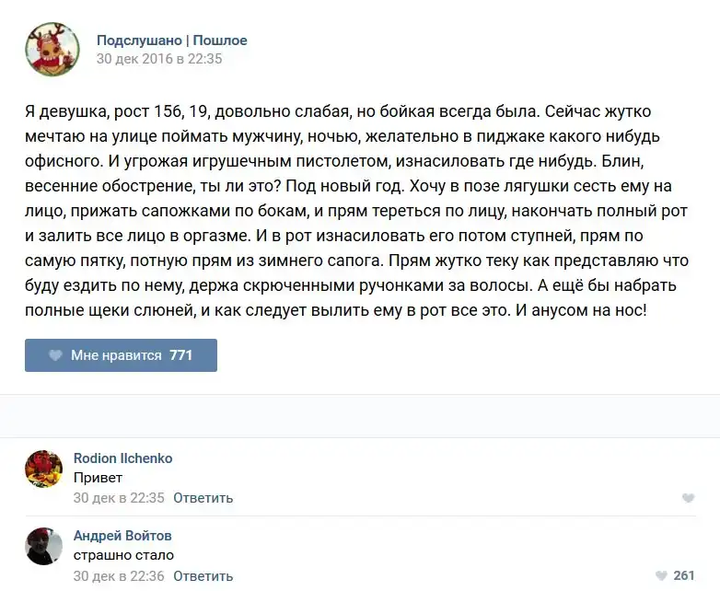Click the comment text страшно стало
720x591 pixels.
(123, 556)
